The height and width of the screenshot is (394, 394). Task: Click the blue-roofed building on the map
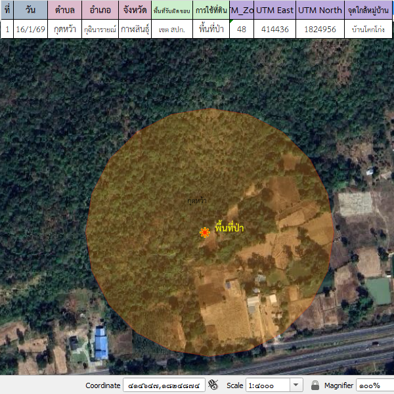[100, 344]
